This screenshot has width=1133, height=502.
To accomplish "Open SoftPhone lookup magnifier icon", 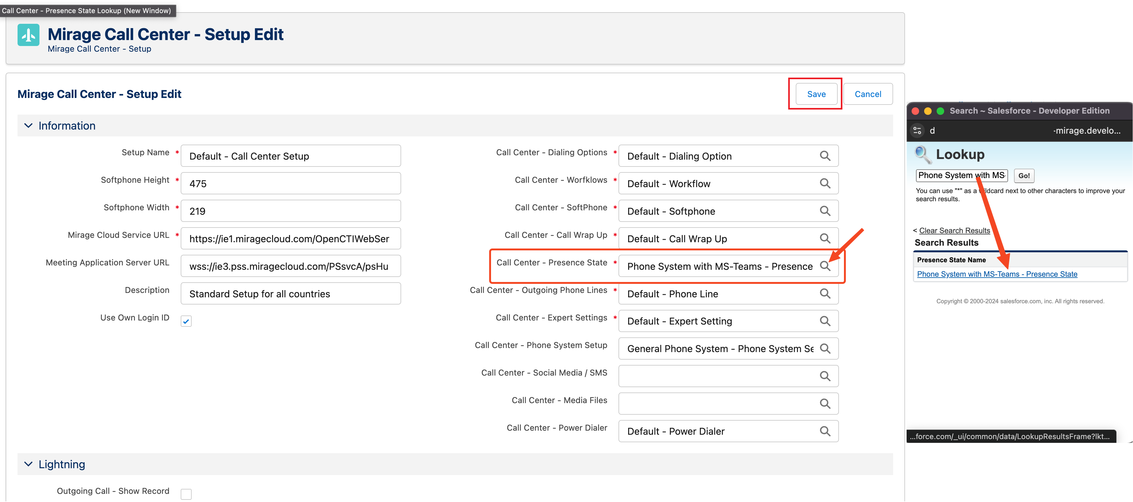I will click(x=825, y=211).
